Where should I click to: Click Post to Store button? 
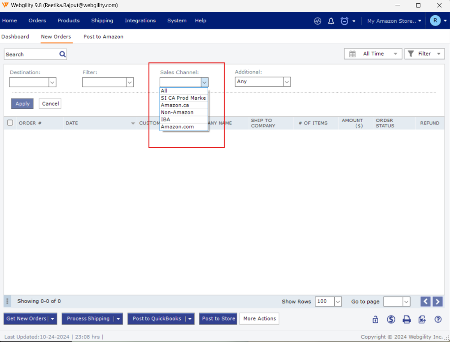click(218, 319)
